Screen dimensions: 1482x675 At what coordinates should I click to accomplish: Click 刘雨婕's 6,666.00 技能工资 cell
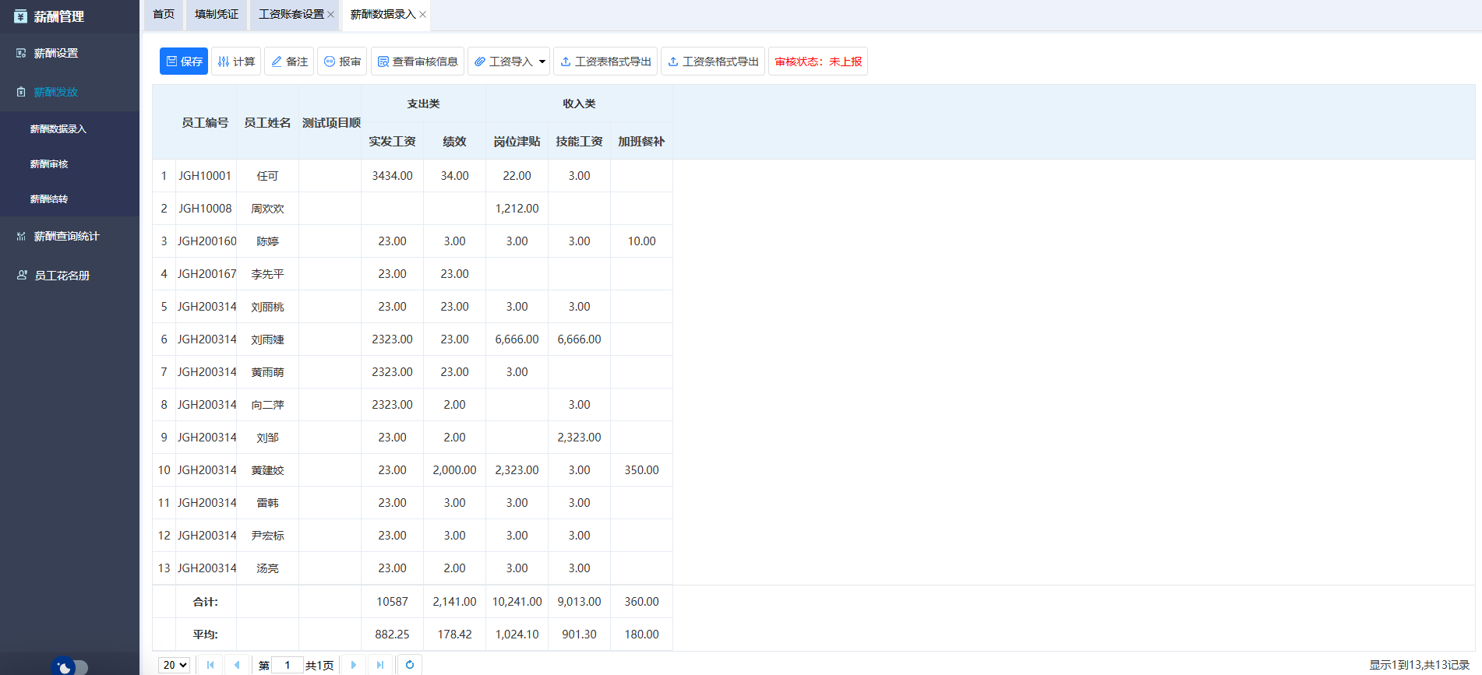579,339
